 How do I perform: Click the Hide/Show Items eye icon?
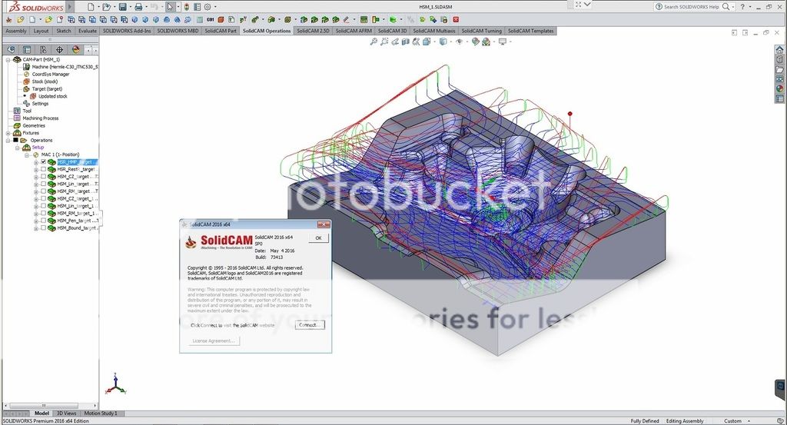(x=459, y=42)
